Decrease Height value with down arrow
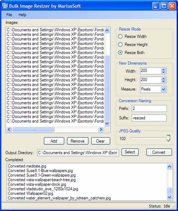The height and width of the screenshot is (211, 178). [x=163, y=82]
